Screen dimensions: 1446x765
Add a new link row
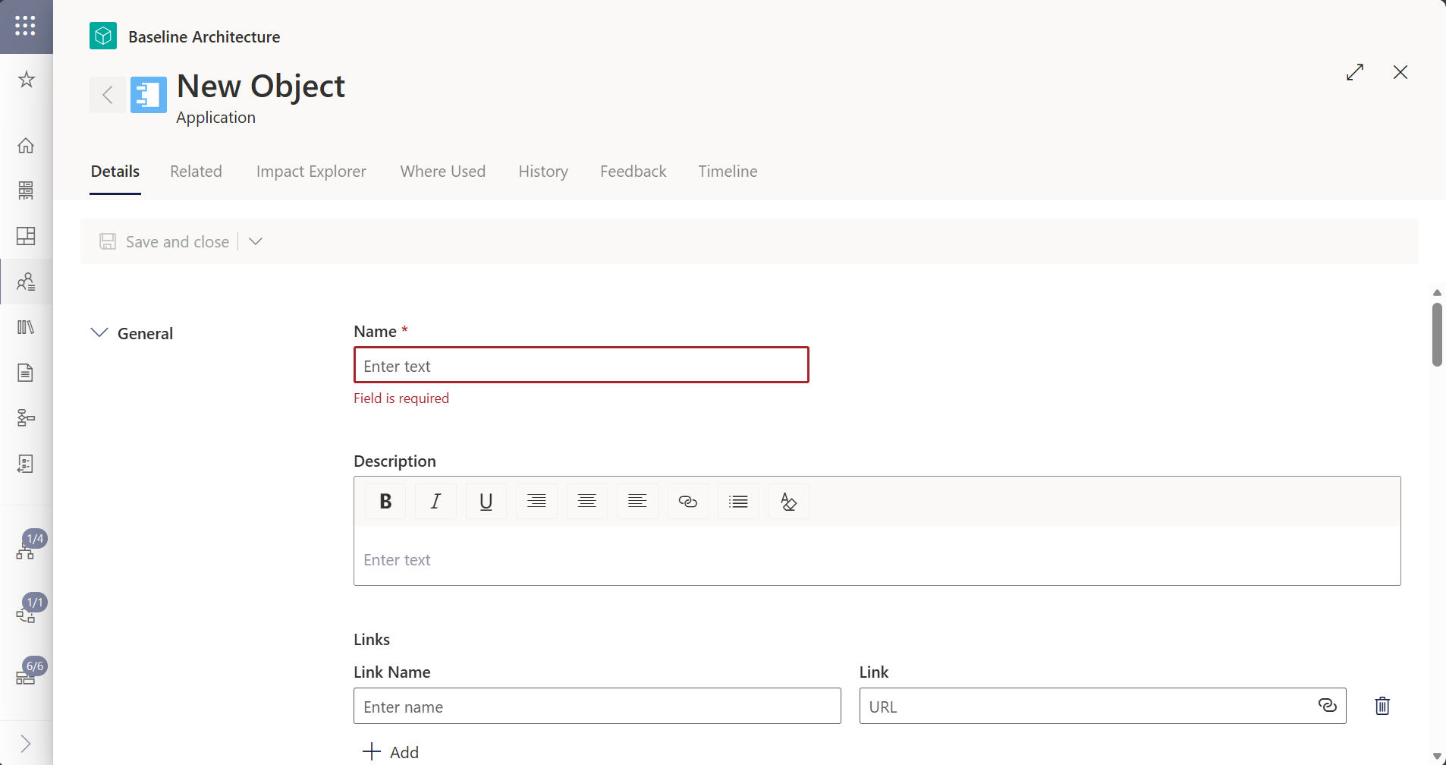click(x=391, y=752)
